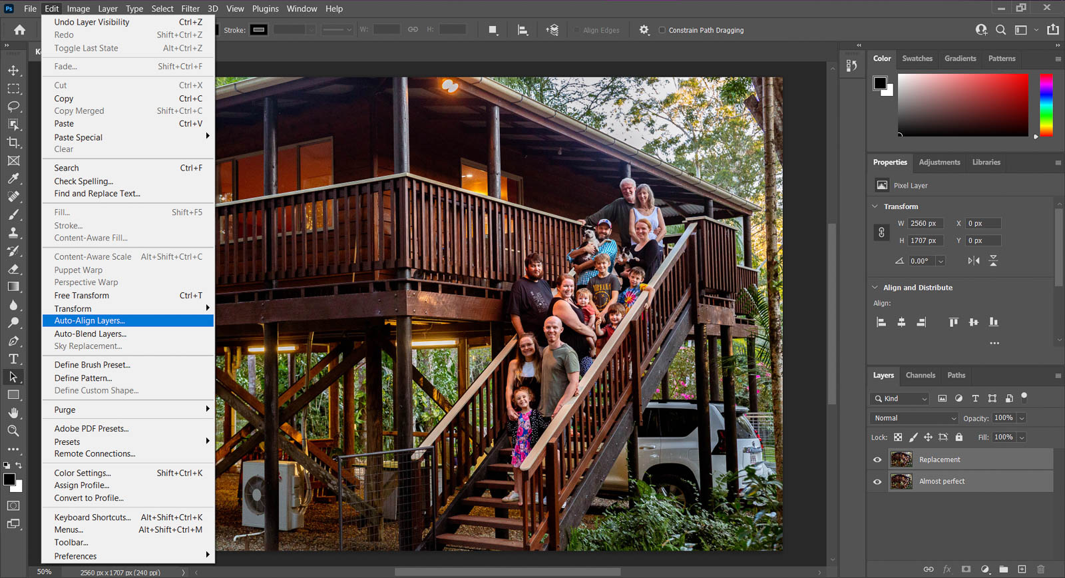Viewport: 1065px width, 578px height.
Task: Open the layer Opacity dropdown arrow
Action: point(1022,418)
